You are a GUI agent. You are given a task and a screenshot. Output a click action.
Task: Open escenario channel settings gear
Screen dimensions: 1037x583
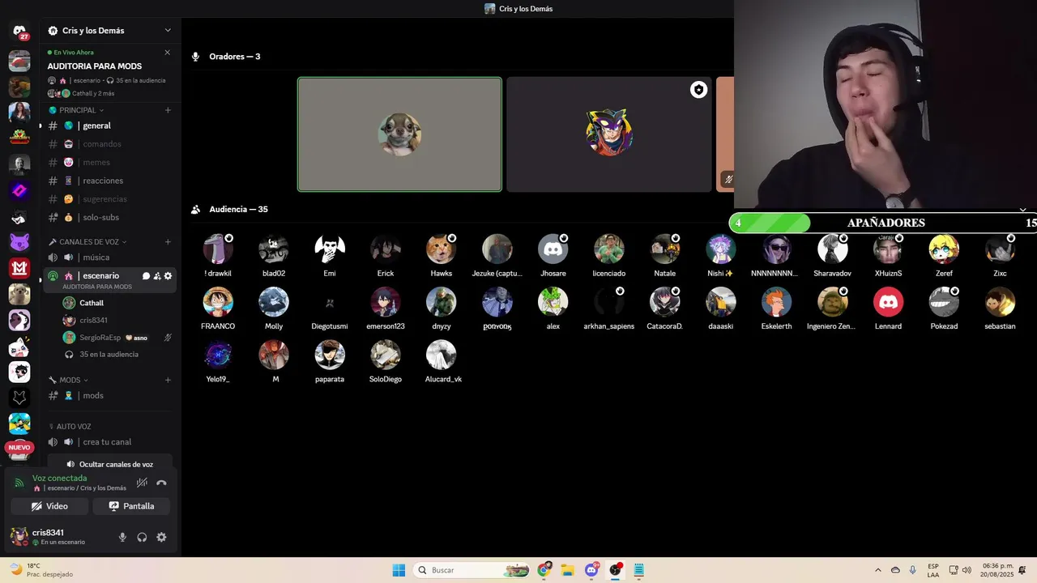coord(168,276)
